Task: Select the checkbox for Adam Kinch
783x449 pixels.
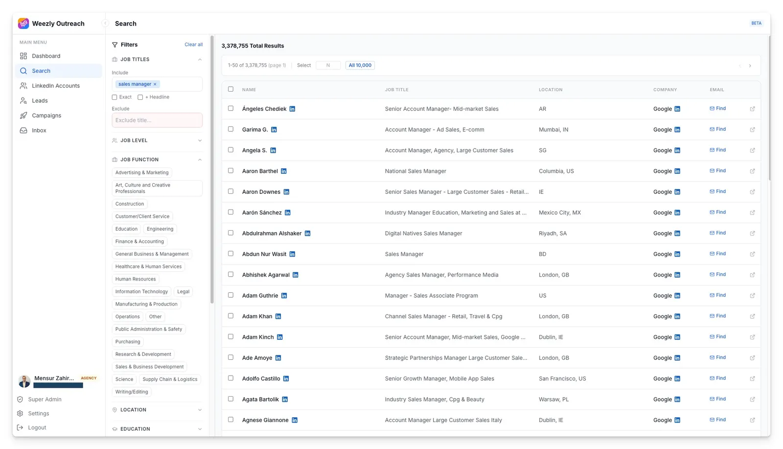Action: pyautogui.click(x=230, y=336)
